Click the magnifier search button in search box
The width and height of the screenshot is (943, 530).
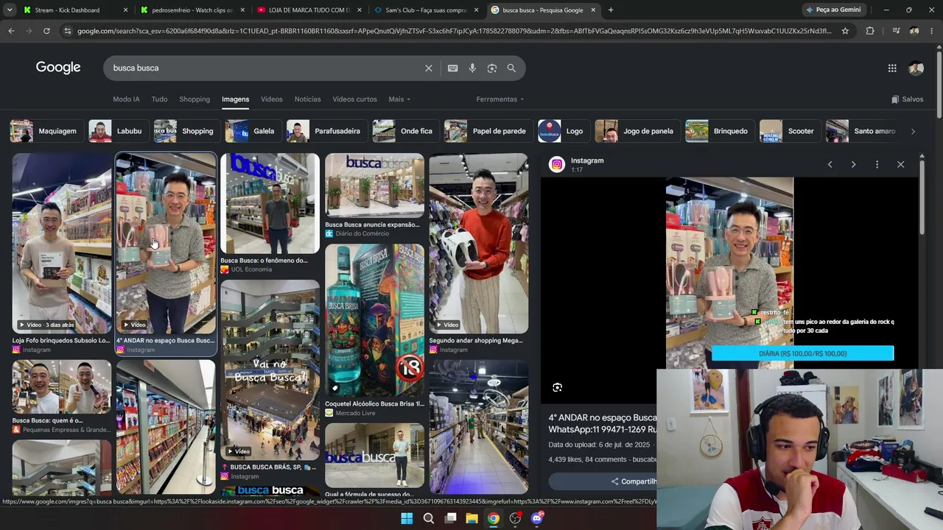click(x=511, y=68)
